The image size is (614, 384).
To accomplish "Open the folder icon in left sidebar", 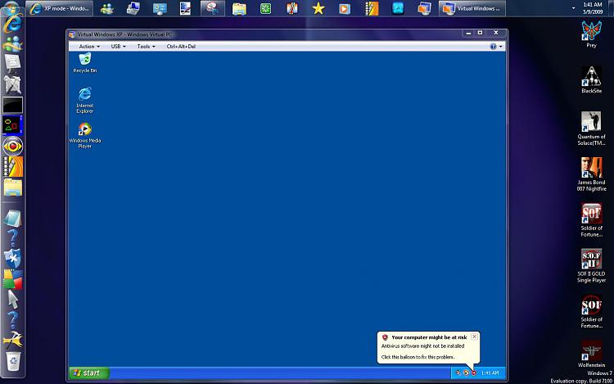I will coord(13,187).
